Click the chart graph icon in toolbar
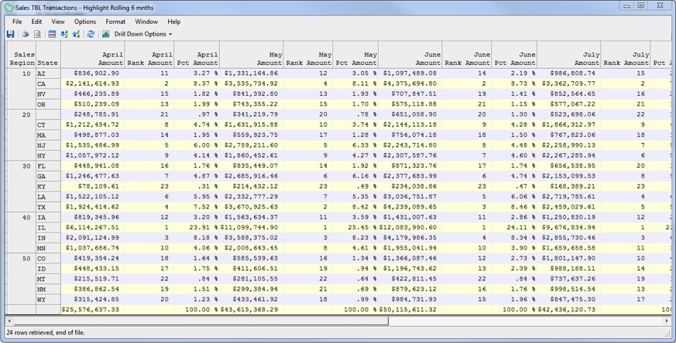This screenshot has height=343, width=676. click(x=105, y=34)
